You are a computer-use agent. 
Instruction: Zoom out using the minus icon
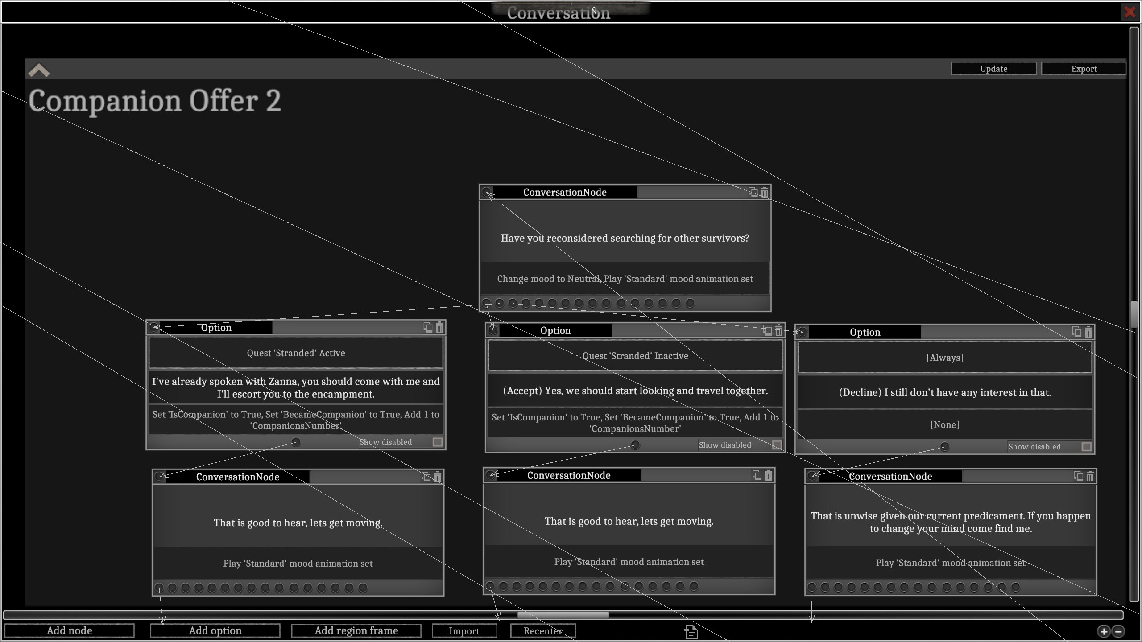point(1119,631)
